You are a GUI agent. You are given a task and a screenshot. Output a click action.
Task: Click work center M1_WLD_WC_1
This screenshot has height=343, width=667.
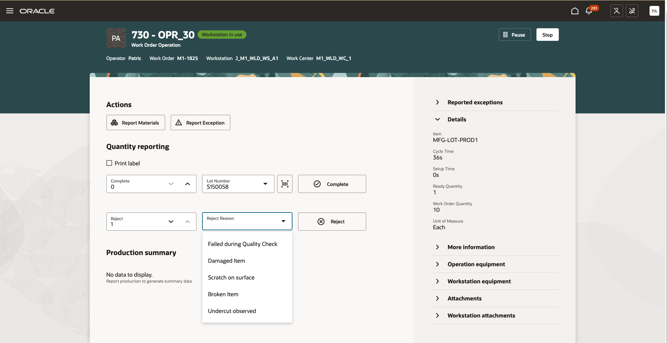(334, 58)
